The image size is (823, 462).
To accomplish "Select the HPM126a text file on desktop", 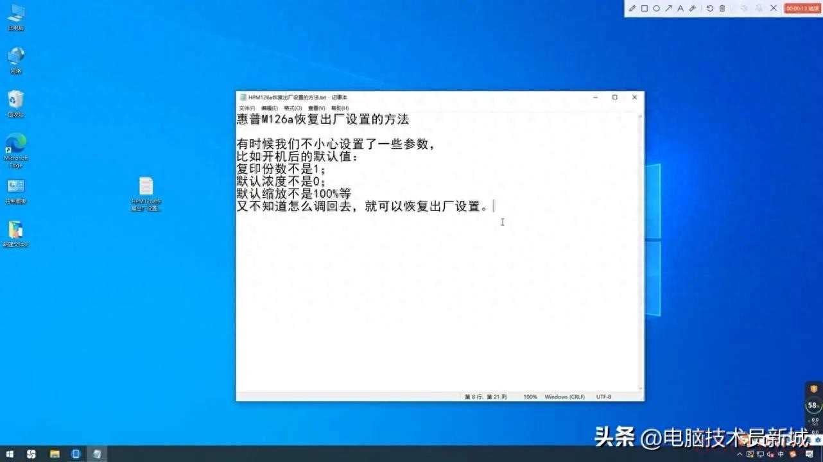I will coord(146,194).
